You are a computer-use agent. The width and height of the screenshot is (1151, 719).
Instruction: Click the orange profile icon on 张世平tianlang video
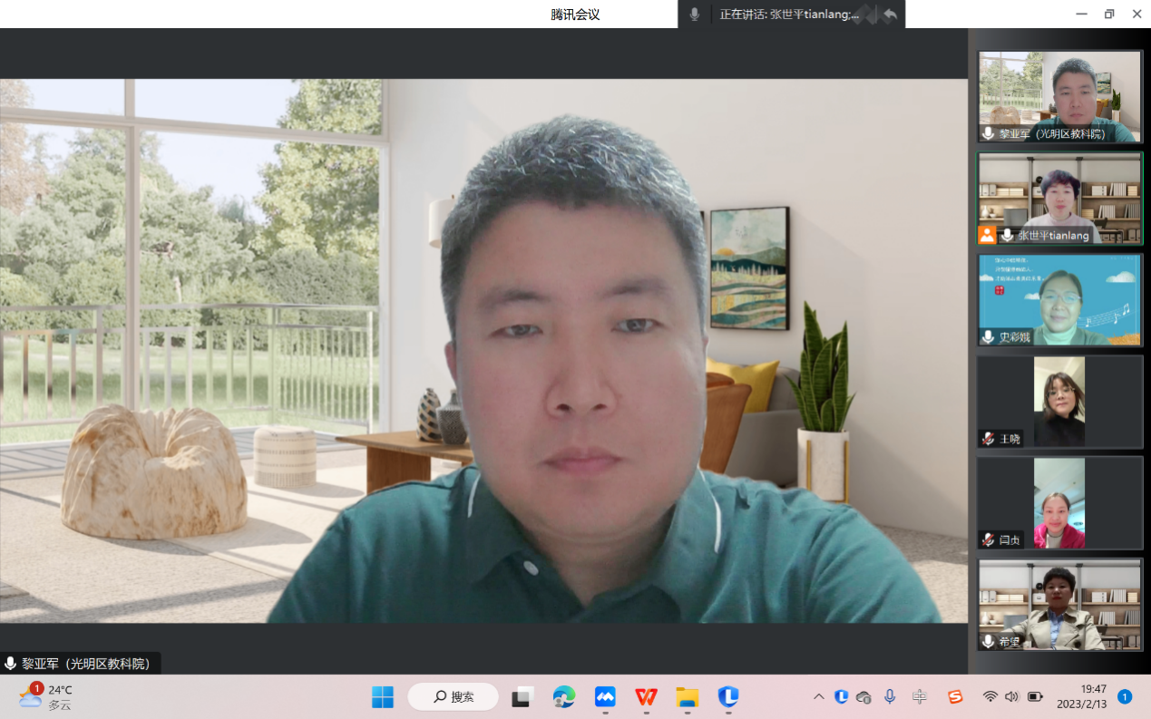(988, 236)
